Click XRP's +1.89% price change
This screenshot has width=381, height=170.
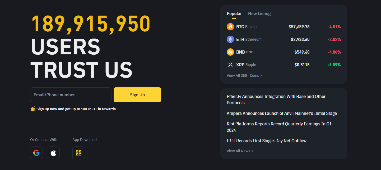[x=334, y=65]
